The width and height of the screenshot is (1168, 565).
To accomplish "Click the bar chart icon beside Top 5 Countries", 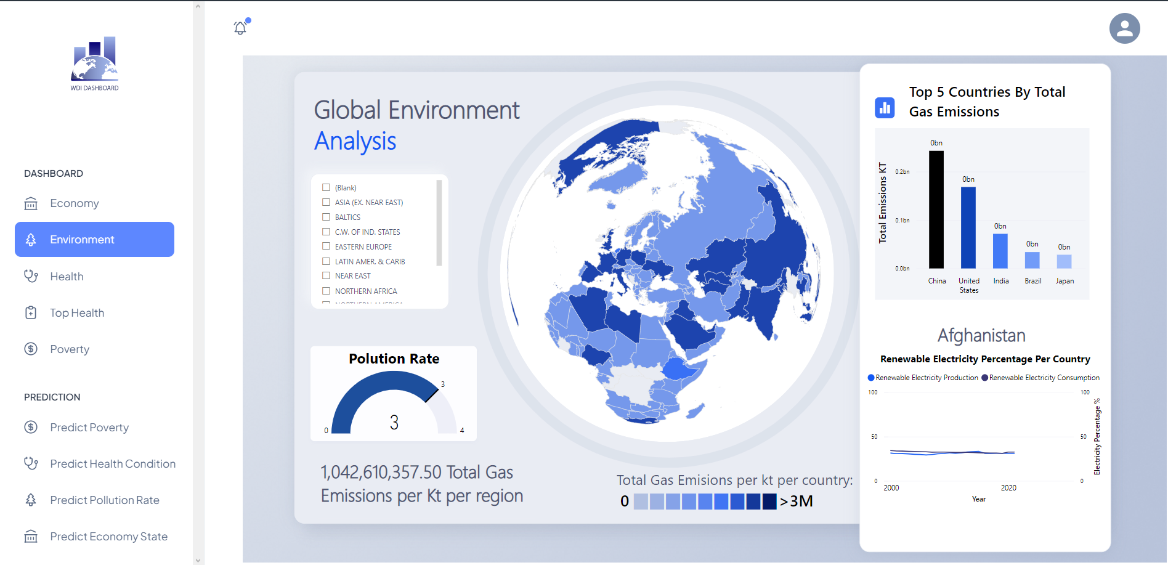I will pyautogui.click(x=885, y=107).
